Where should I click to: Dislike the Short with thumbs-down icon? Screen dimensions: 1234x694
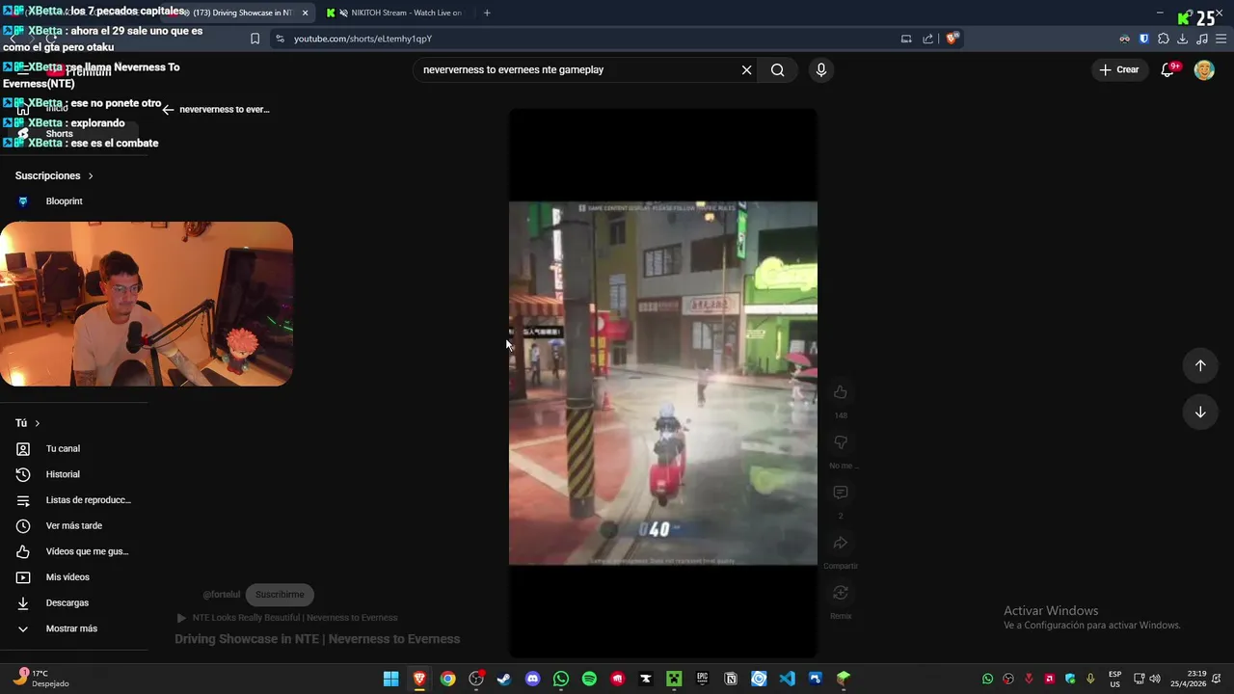click(841, 442)
